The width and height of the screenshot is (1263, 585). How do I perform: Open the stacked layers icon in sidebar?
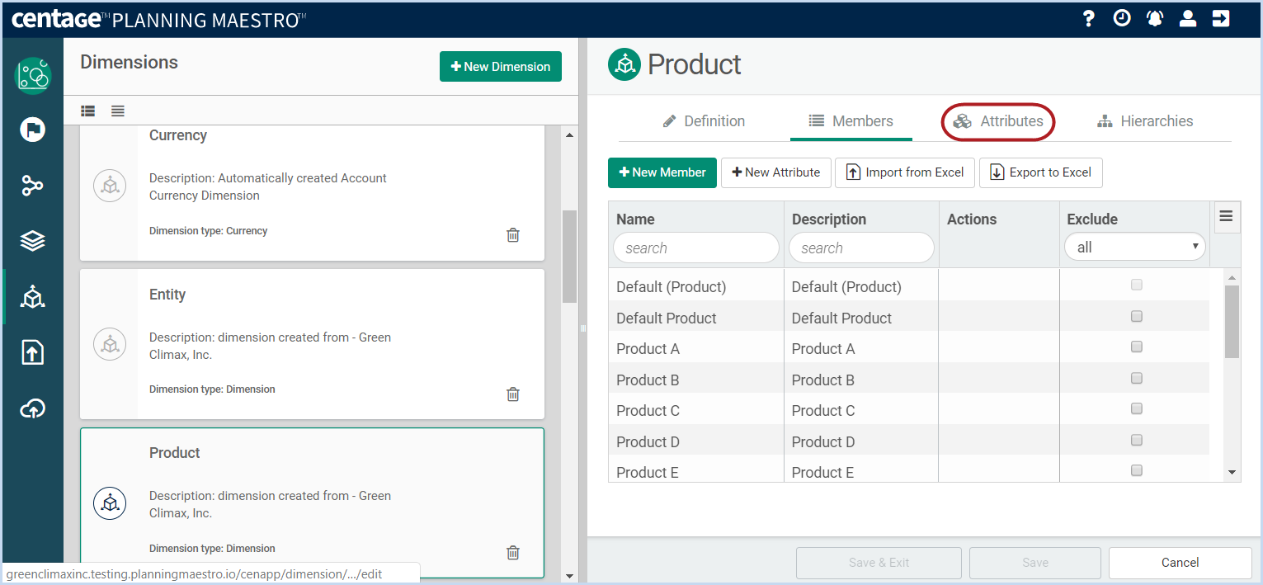pyautogui.click(x=33, y=241)
